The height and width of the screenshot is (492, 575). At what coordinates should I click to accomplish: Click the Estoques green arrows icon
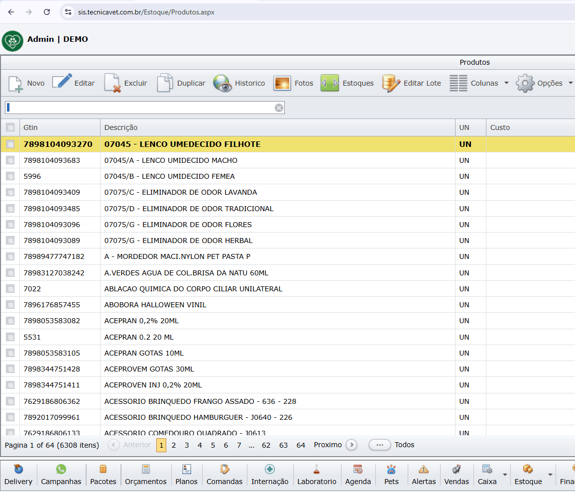[x=330, y=83]
